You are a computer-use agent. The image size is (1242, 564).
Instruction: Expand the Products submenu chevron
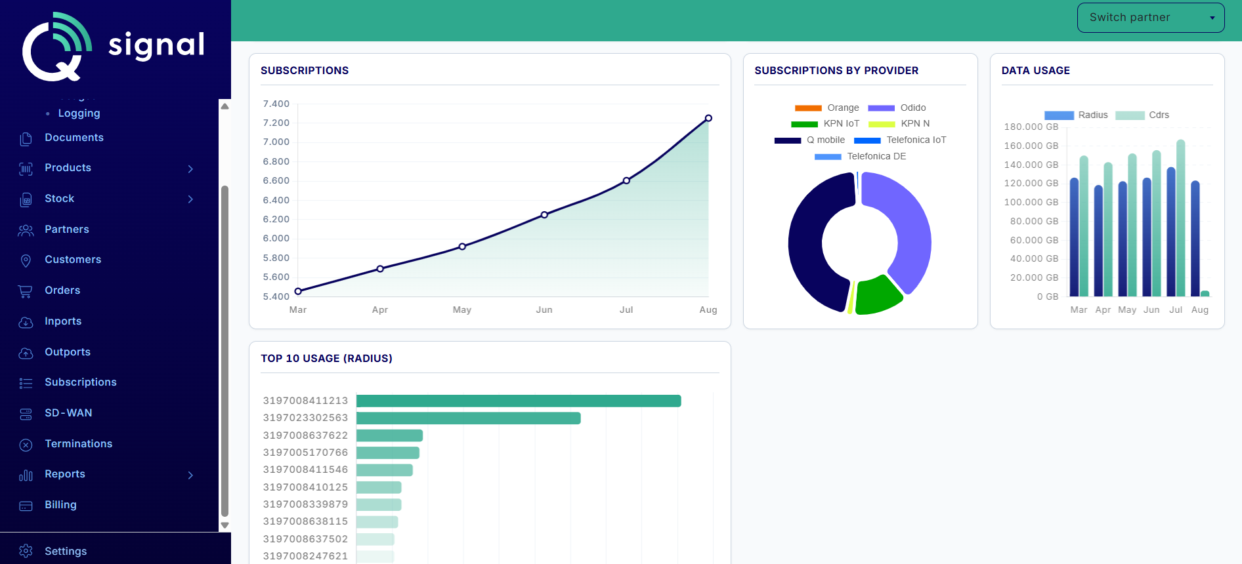pos(190,169)
